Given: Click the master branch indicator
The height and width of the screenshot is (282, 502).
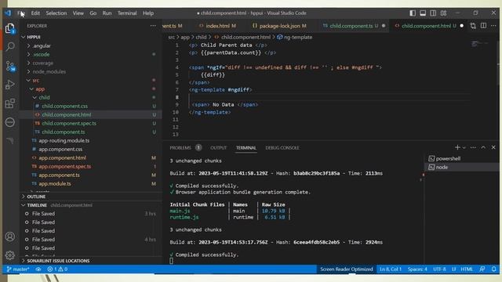Looking at the screenshot, I should [x=17, y=269].
